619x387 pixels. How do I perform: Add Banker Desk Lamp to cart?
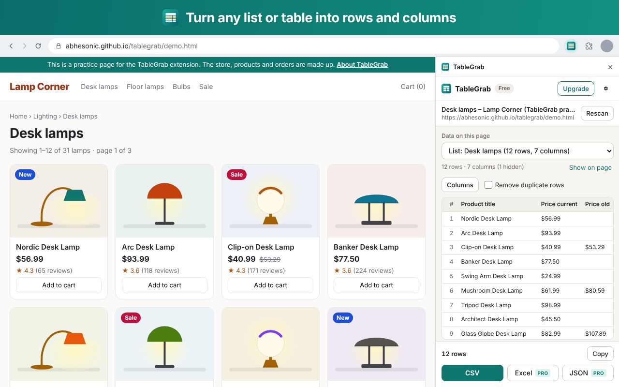pos(376,285)
